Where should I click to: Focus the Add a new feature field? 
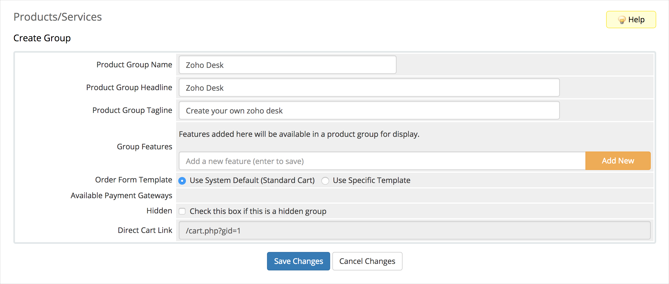point(382,161)
